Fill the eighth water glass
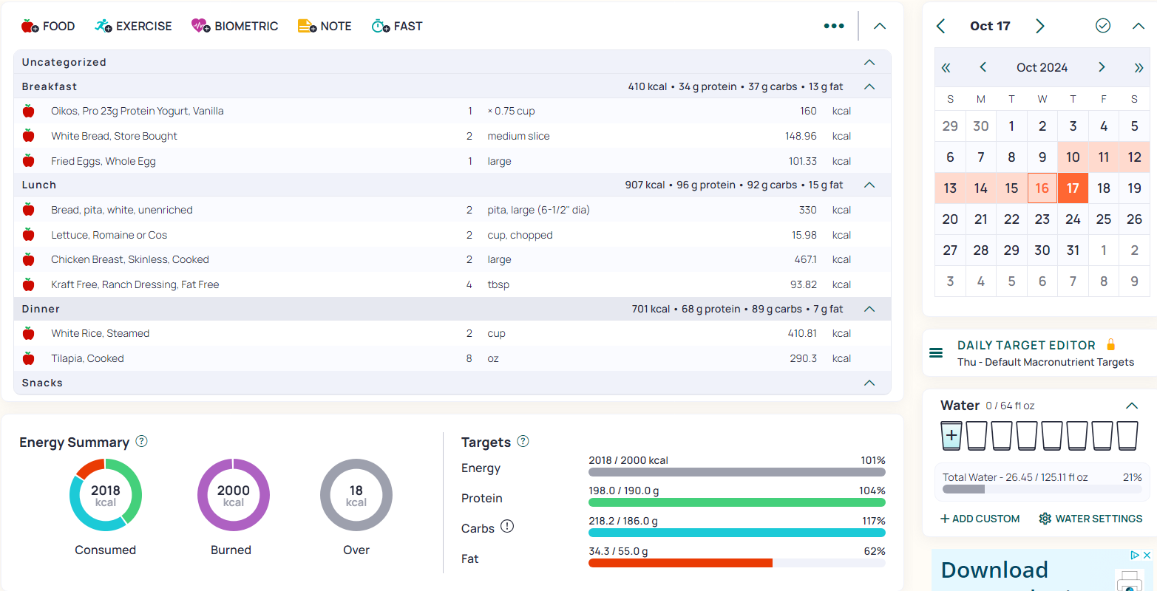This screenshot has height=591, width=1157. pos(1127,436)
